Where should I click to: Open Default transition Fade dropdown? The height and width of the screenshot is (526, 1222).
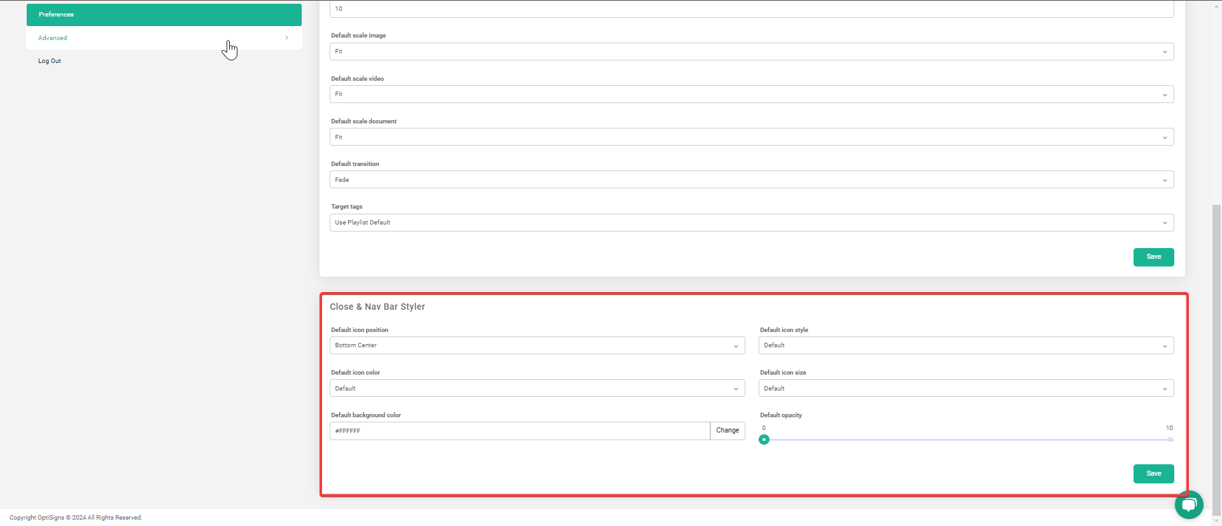(752, 179)
